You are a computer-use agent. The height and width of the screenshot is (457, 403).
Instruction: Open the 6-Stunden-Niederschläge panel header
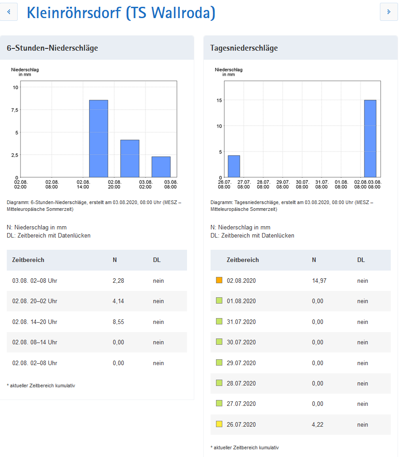[x=52, y=48]
